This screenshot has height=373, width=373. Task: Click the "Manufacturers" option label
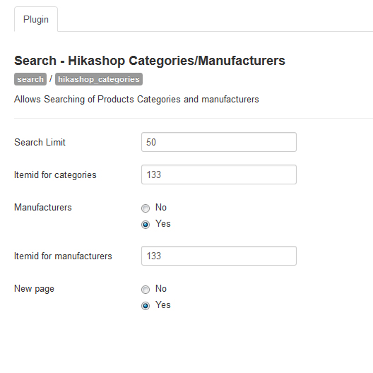(43, 207)
